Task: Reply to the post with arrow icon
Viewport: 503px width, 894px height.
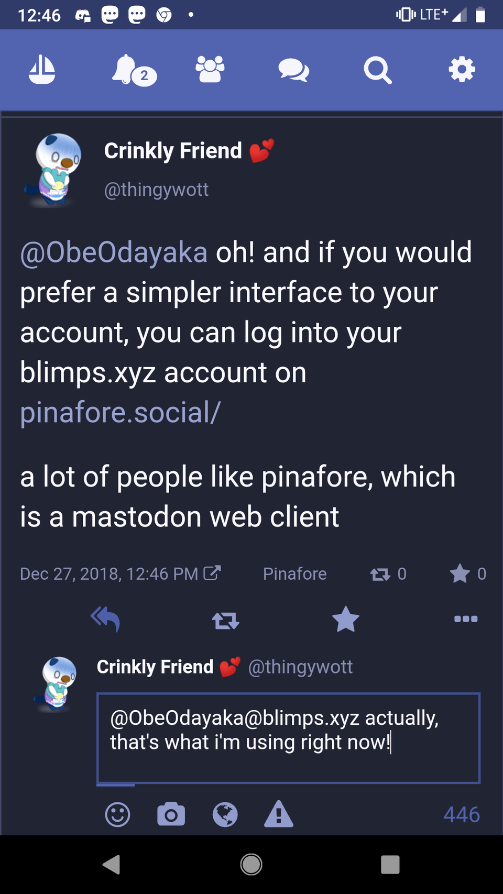Action: (x=105, y=619)
